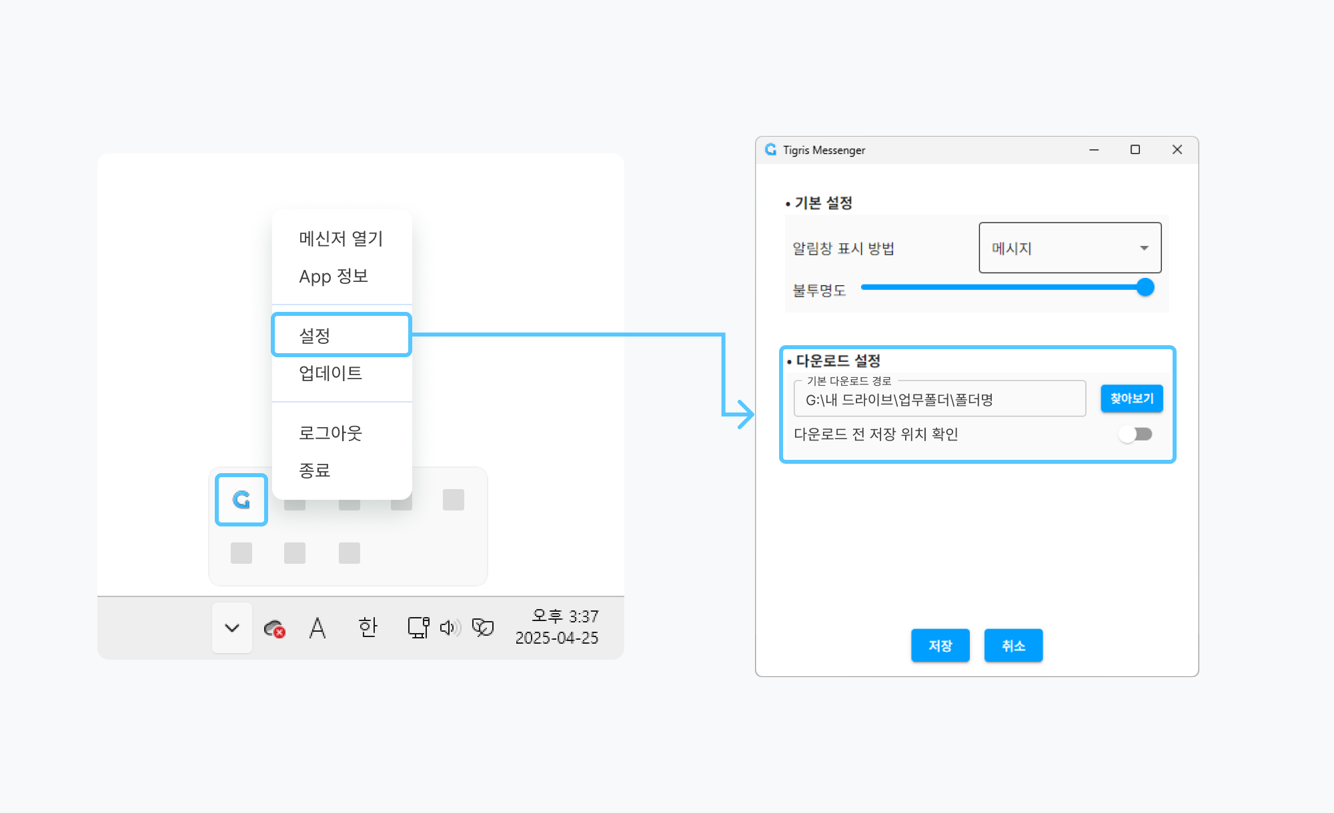
Task: Click the 기본 다운로드 경로 path field
Action: [939, 400]
